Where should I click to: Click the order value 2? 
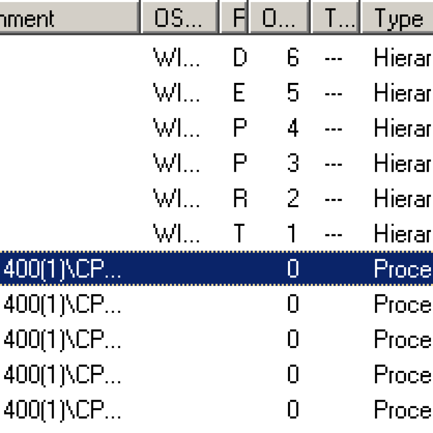tap(293, 198)
